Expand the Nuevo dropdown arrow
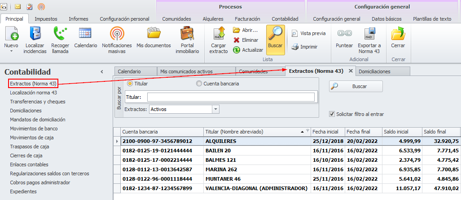 point(11,51)
